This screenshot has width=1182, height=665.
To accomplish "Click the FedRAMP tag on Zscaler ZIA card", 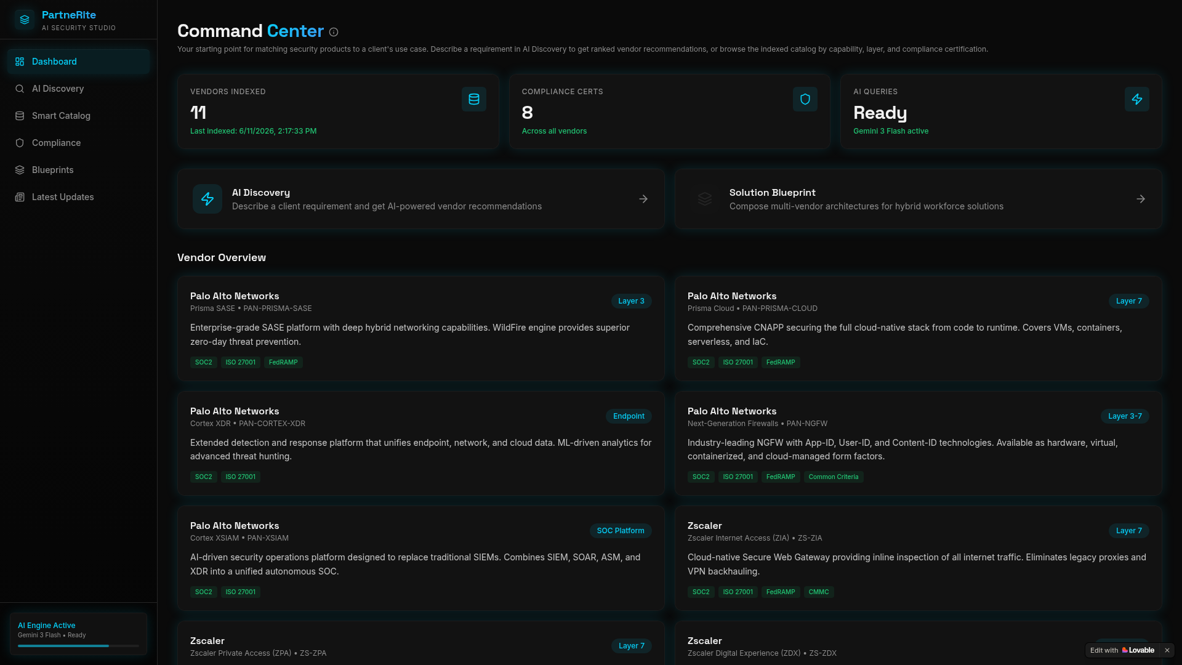I will pos(781,592).
